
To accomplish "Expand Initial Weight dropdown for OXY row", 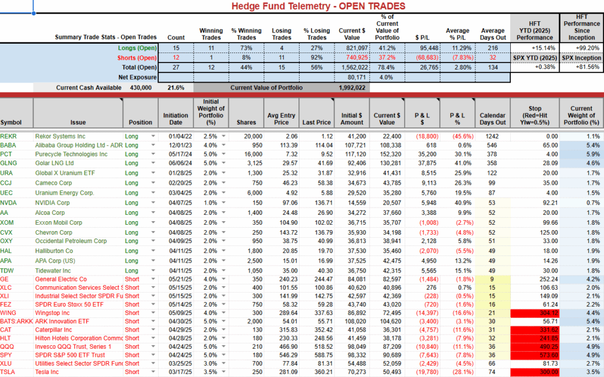I will (224, 241).
